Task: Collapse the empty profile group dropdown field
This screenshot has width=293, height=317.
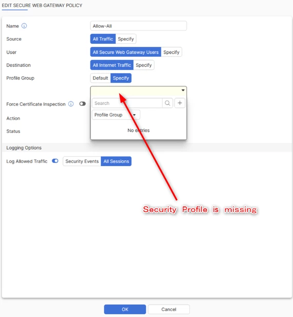Action: click(x=138, y=91)
